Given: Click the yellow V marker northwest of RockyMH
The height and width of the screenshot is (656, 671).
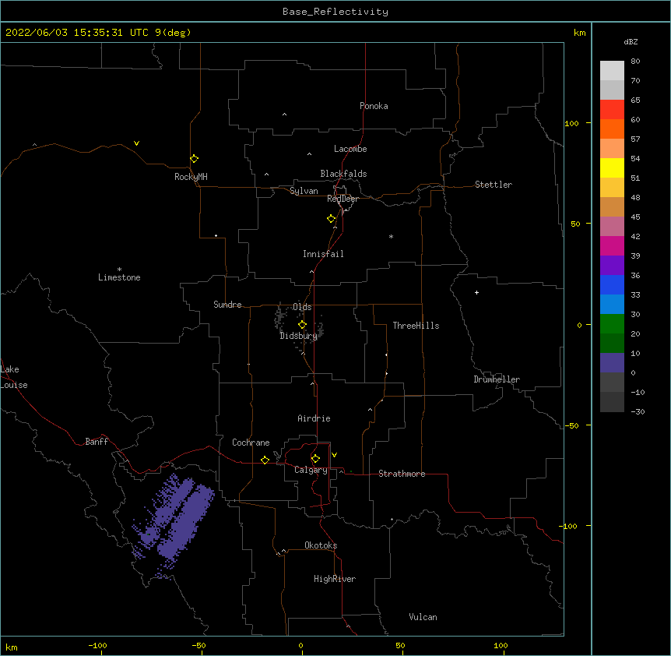Looking at the screenshot, I should (x=136, y=143).
